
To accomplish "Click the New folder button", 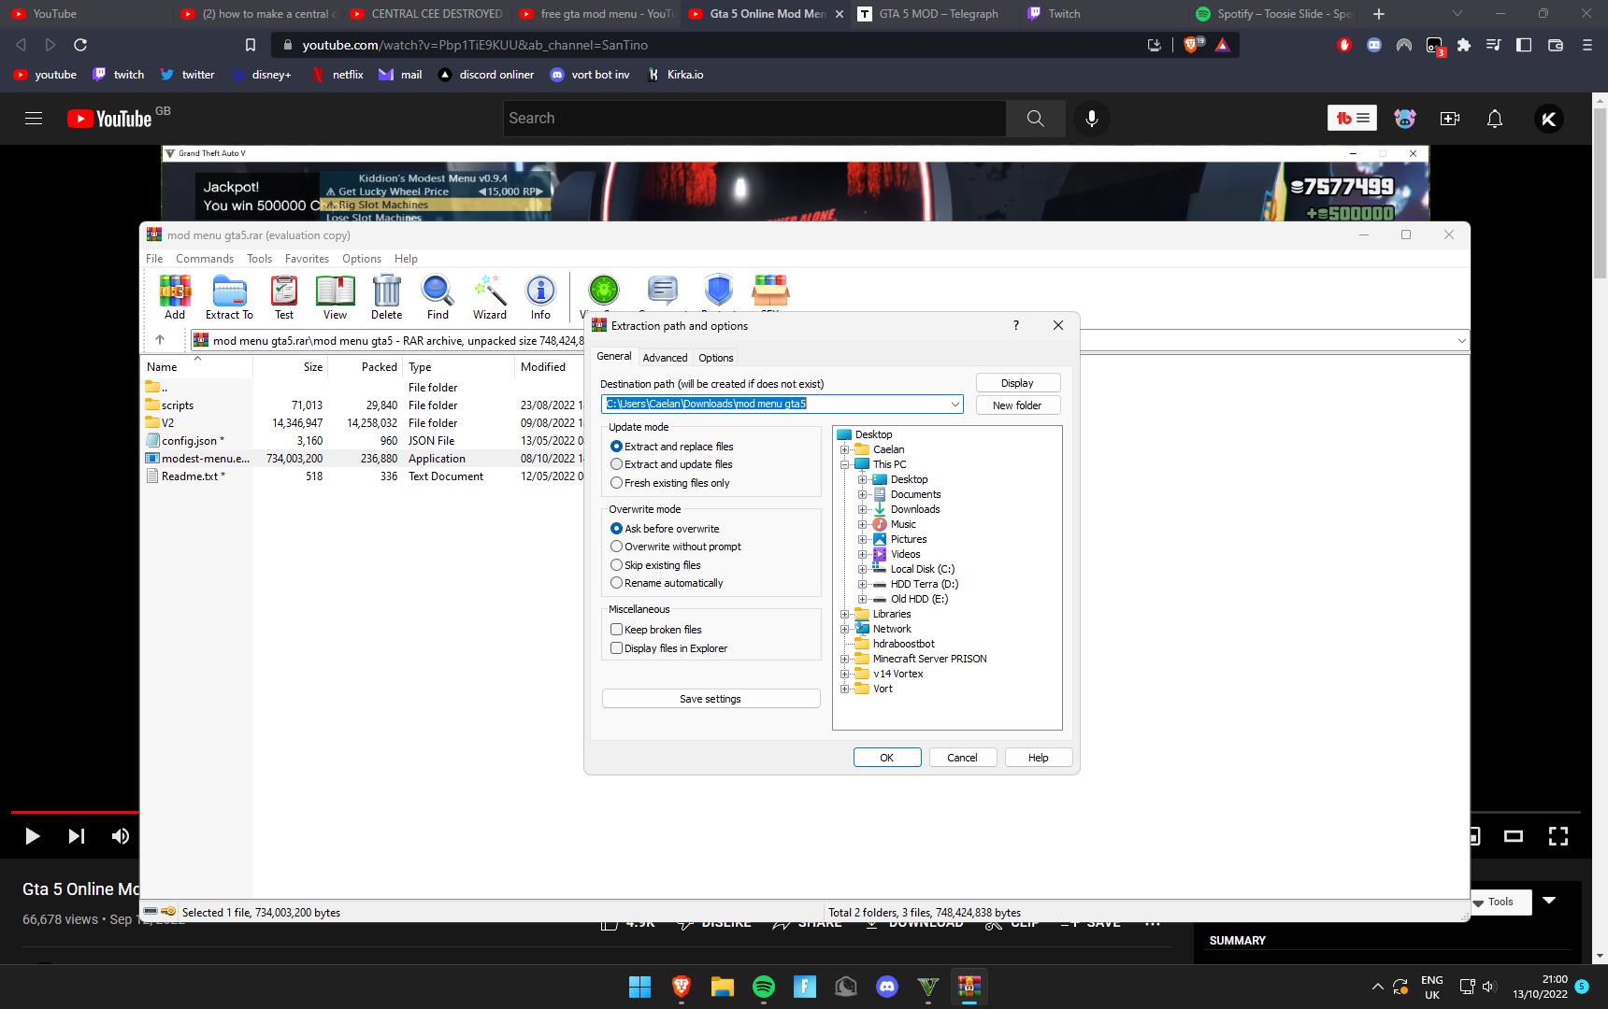I will pos(1016,405).
